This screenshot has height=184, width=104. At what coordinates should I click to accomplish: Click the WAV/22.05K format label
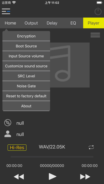point(52,147)
